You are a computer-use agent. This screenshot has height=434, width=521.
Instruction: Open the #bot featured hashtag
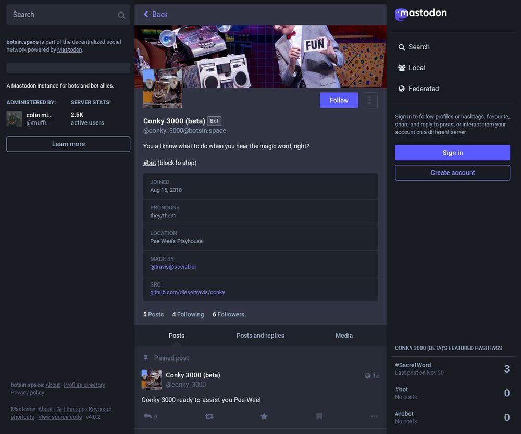point(401,390)
